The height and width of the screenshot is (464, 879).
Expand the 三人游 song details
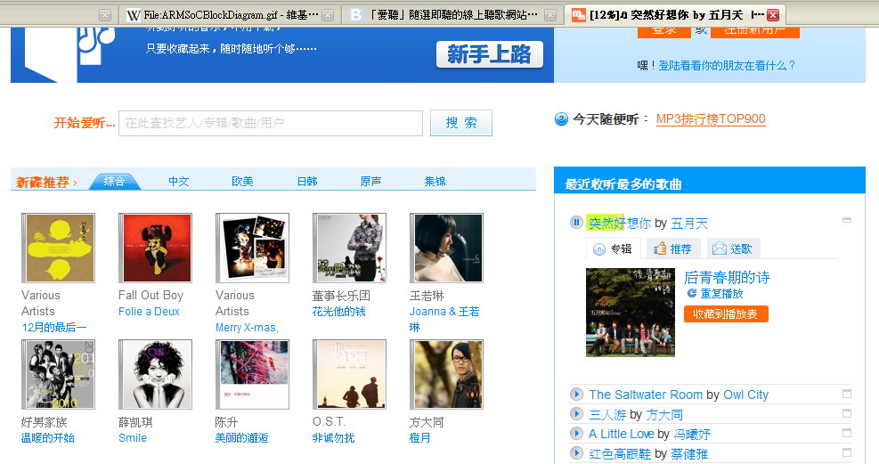pos(847,413)
